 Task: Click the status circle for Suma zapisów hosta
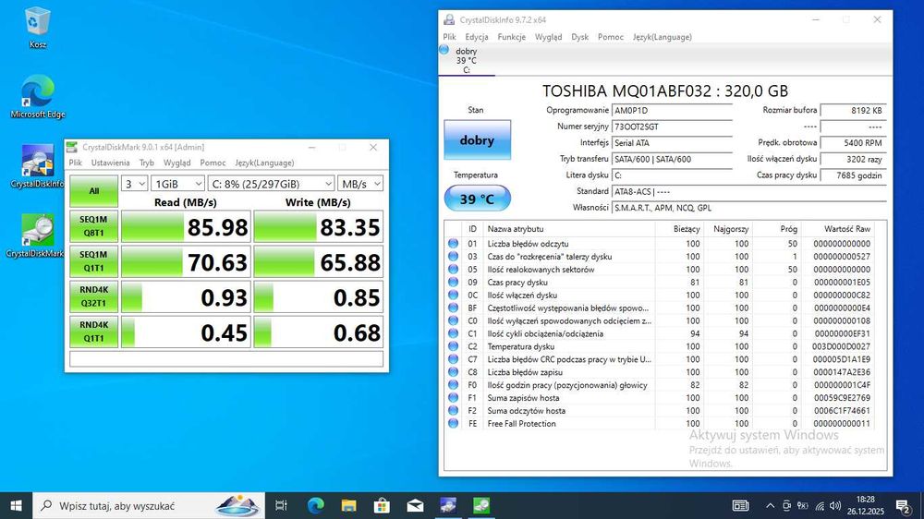point(453,398)
